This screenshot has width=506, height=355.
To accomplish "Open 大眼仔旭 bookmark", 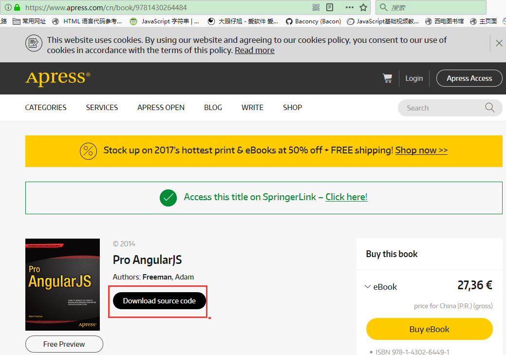I will click(243, 21).
